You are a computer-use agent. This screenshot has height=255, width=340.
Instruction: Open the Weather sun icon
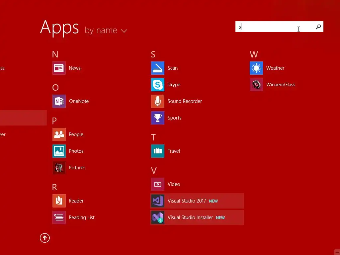[256, 68]
